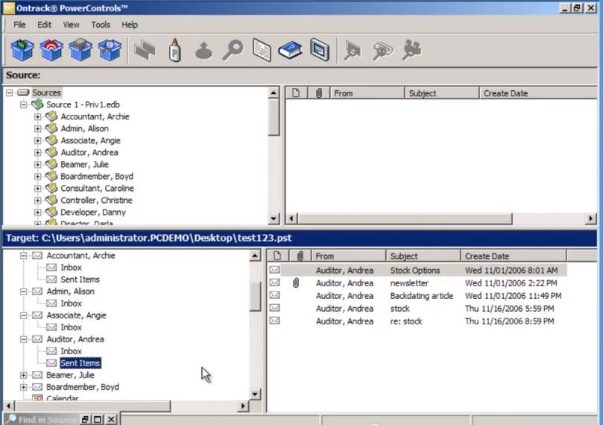The image size is (603, 425).
Task: Open the Edit menu
Action: point(44,25)
